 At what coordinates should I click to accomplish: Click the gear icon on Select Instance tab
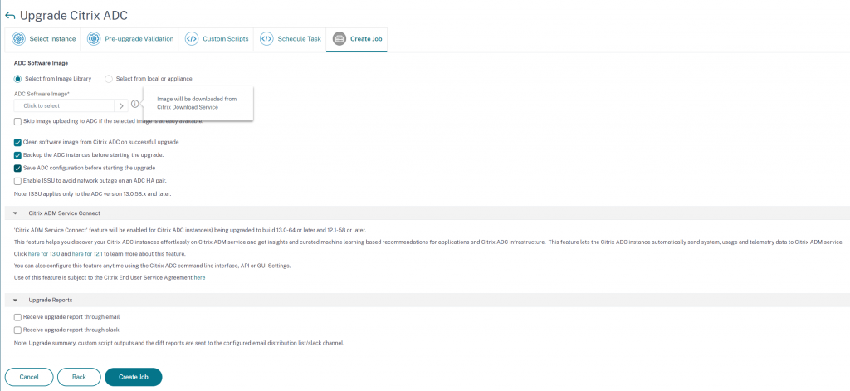click(19, 39)
